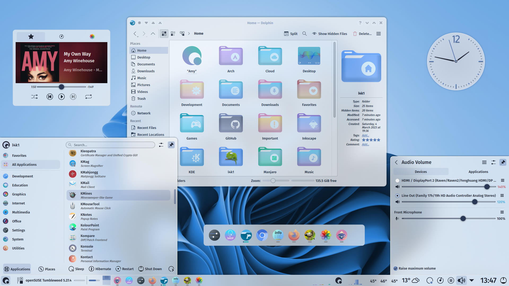
Task: Select the Favorites category in launcher
Action: [x=31, y=155]
